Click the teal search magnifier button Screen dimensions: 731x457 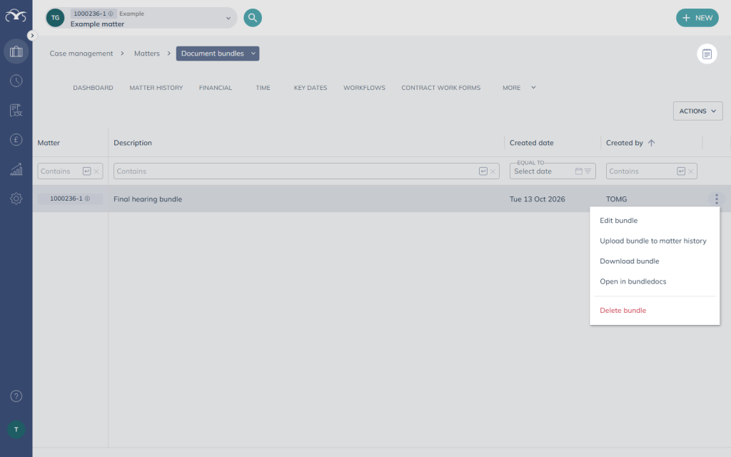(253, 18)
